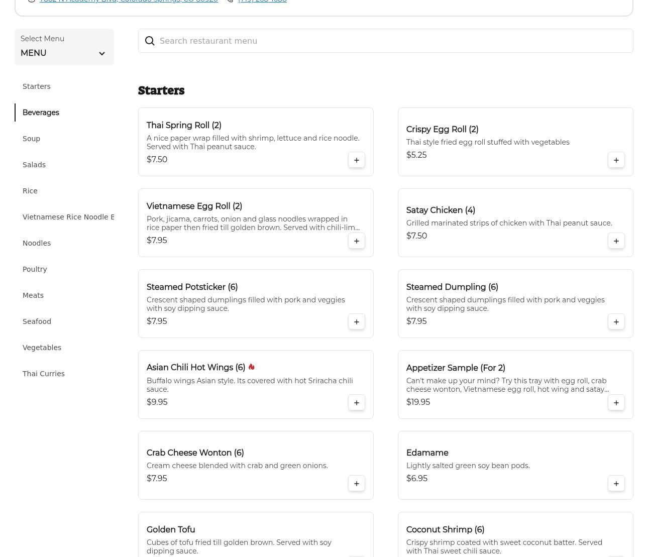648x557 pixels.
Task: Add Thai Spring Roll to order
Action: [x=356, y=160]
